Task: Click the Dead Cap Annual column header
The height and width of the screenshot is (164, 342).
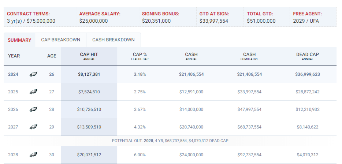Action: pyautogui.click(x=307, y=56)
